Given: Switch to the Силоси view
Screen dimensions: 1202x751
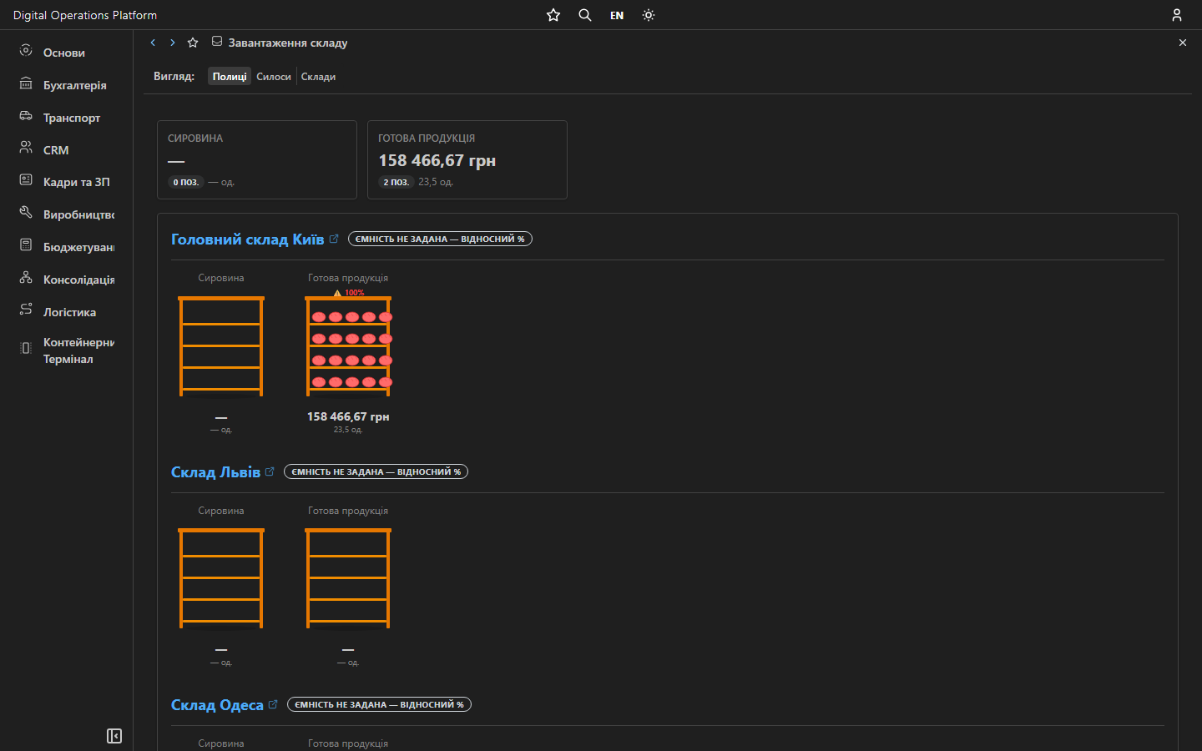Looking at the screenshot, I should point(274,77).
